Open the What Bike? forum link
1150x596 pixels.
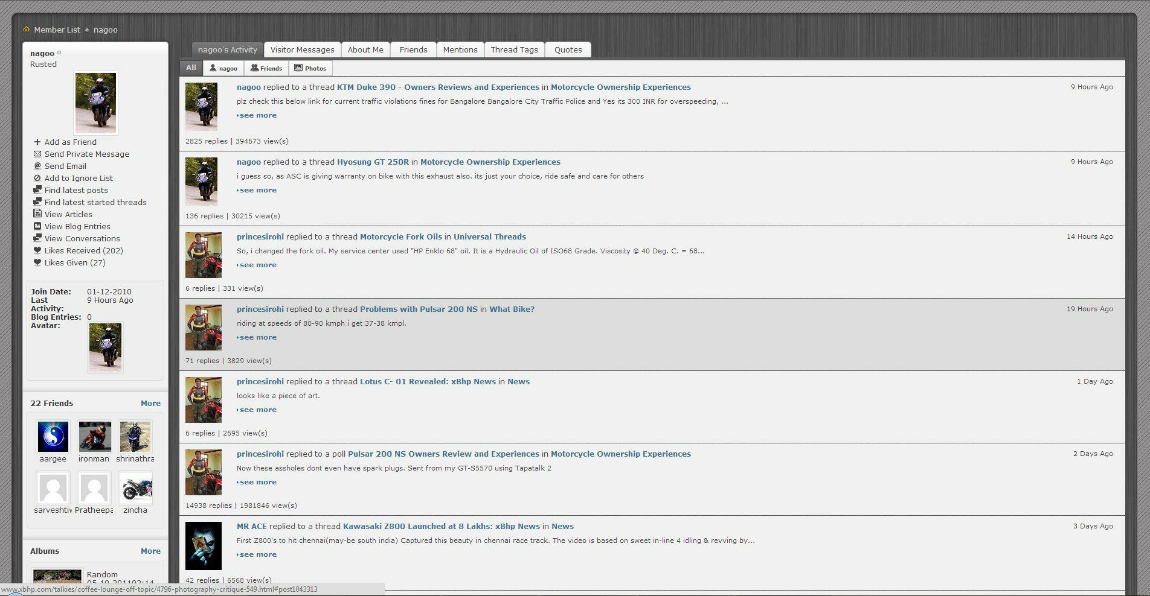(512, 309)
